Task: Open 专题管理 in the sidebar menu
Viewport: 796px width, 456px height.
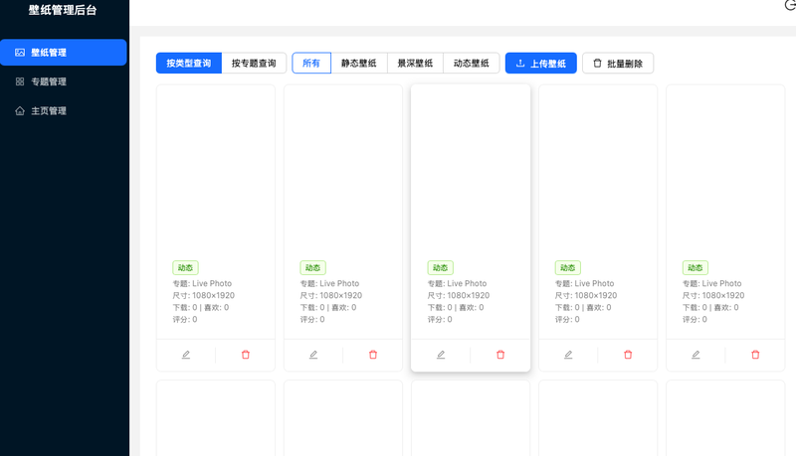Action: click(x=48, y=81)
